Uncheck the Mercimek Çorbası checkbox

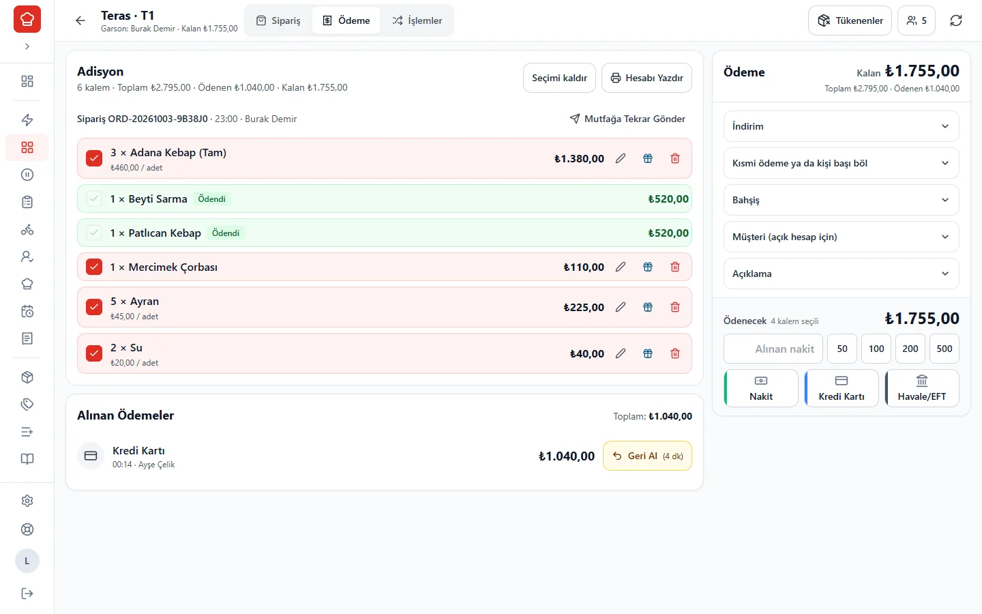click(94, 267)
